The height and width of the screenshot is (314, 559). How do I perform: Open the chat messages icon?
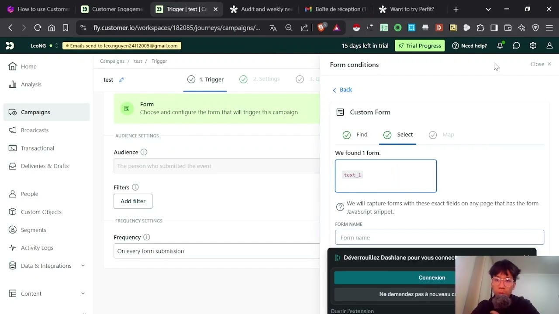[516, 45]
